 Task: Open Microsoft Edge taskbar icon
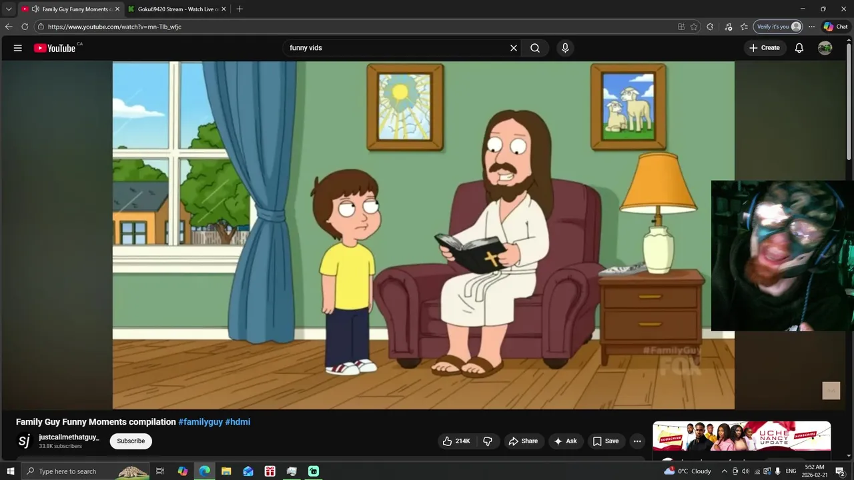tap(204, 471)
